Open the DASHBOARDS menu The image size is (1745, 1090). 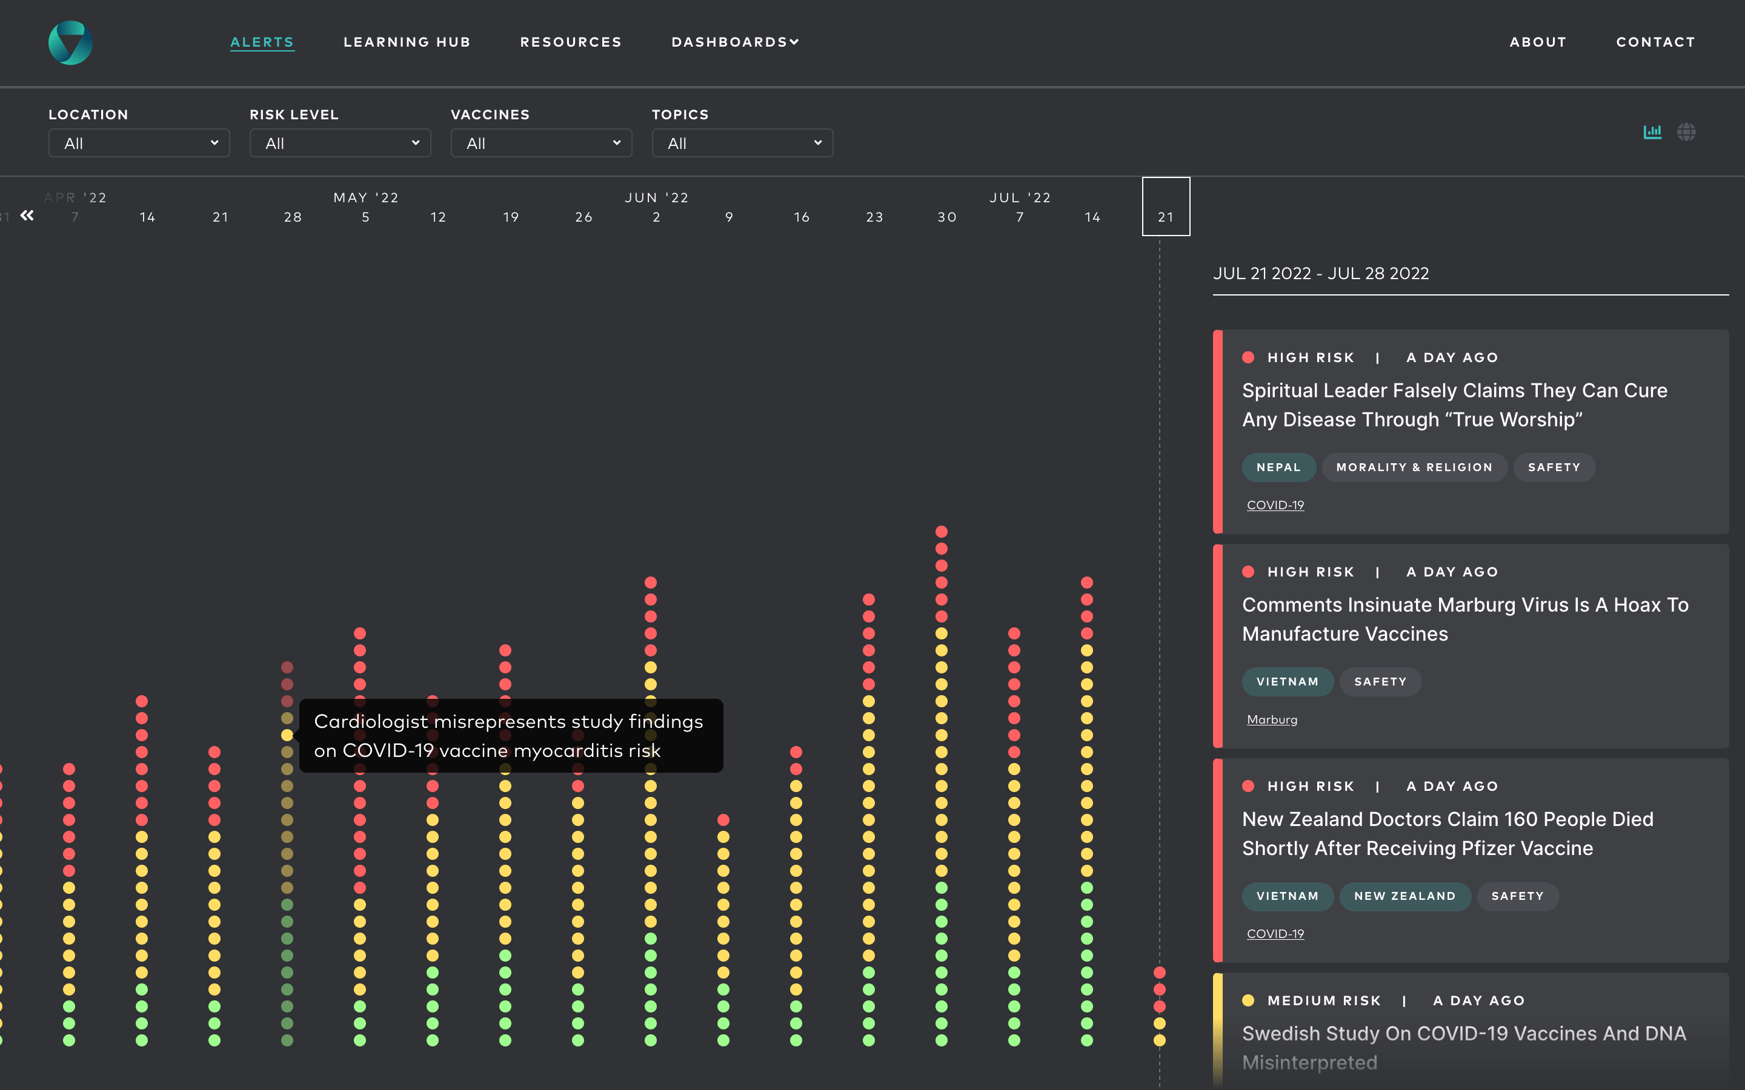click(x=735, y=42)
